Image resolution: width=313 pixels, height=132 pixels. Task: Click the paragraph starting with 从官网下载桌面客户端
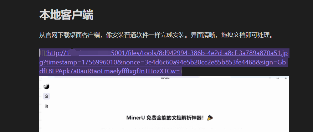156,35
